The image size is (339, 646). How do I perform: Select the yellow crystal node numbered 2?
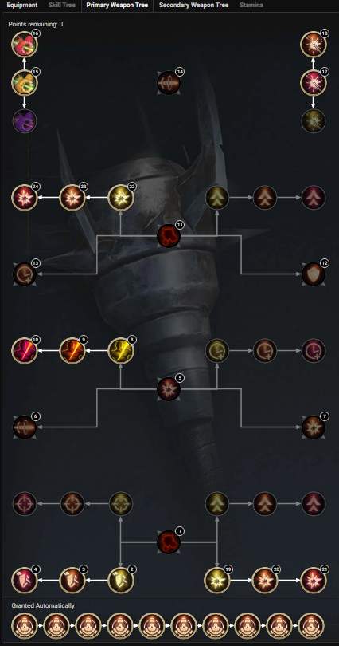tap(121, 581)
